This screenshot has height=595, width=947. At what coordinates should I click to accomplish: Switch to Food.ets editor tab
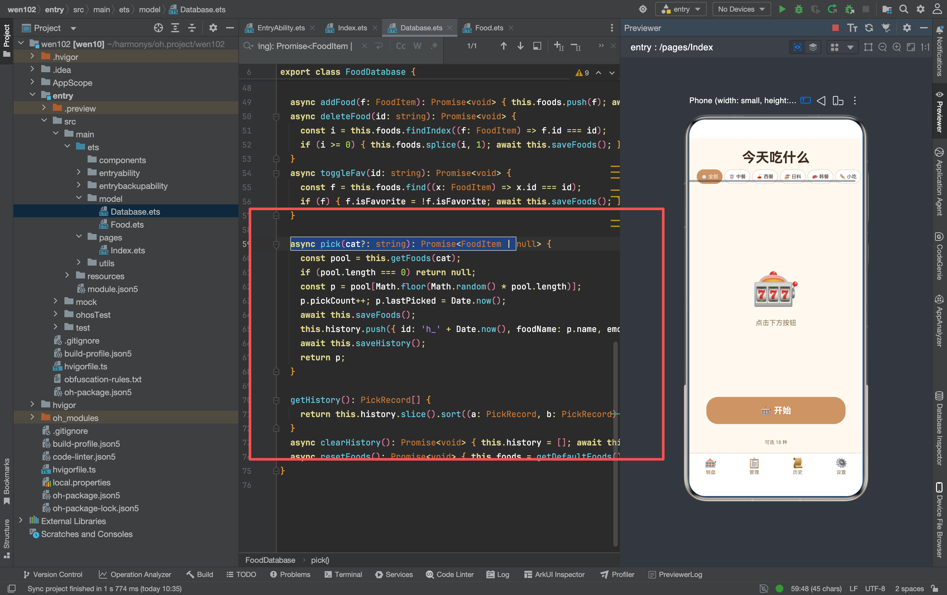489,27
